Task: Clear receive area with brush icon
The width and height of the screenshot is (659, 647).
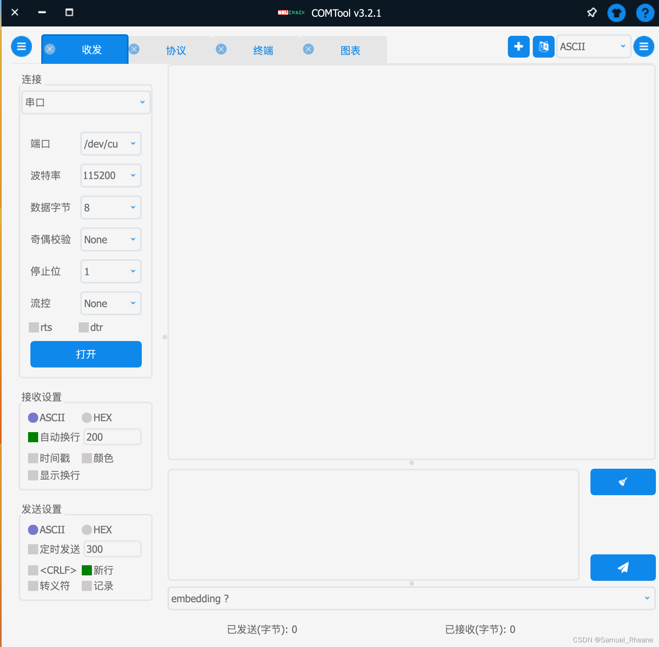Action: (622, 482)
